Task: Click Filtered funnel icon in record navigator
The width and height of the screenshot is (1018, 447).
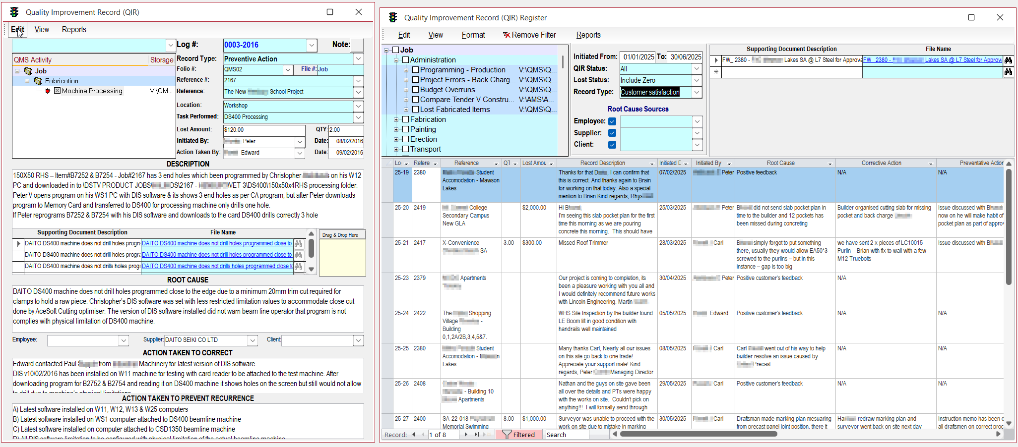Action: (x=507, y=435)
